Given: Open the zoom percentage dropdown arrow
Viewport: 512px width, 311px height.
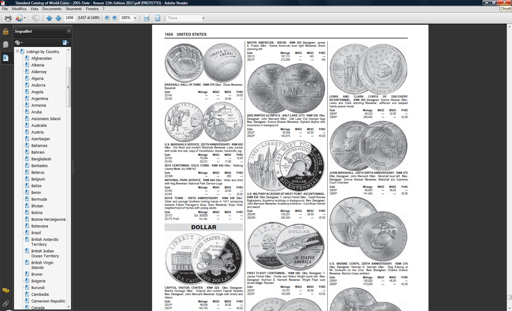Looking at the screenshot, I should (x=135, y=18).
